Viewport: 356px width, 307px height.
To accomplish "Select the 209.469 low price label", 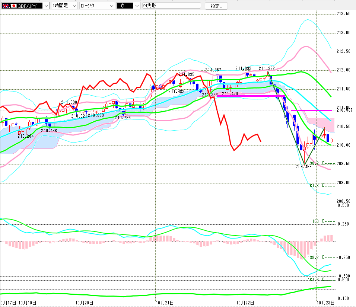I will pyautogui.click(x=303, y=167).
